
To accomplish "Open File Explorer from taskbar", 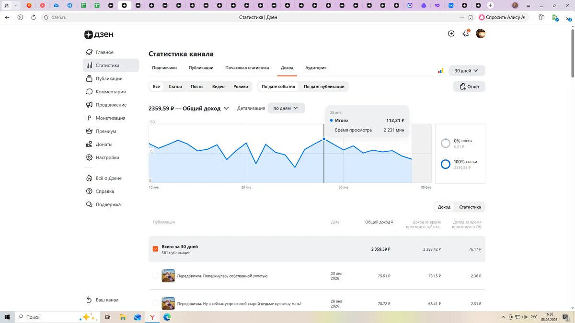I will tap(123, 317).
